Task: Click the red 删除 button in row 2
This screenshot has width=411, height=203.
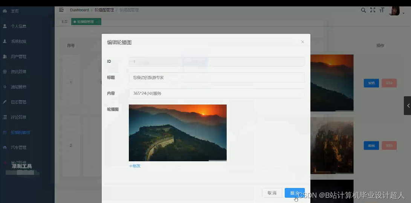Action: (x=389, y=145)
